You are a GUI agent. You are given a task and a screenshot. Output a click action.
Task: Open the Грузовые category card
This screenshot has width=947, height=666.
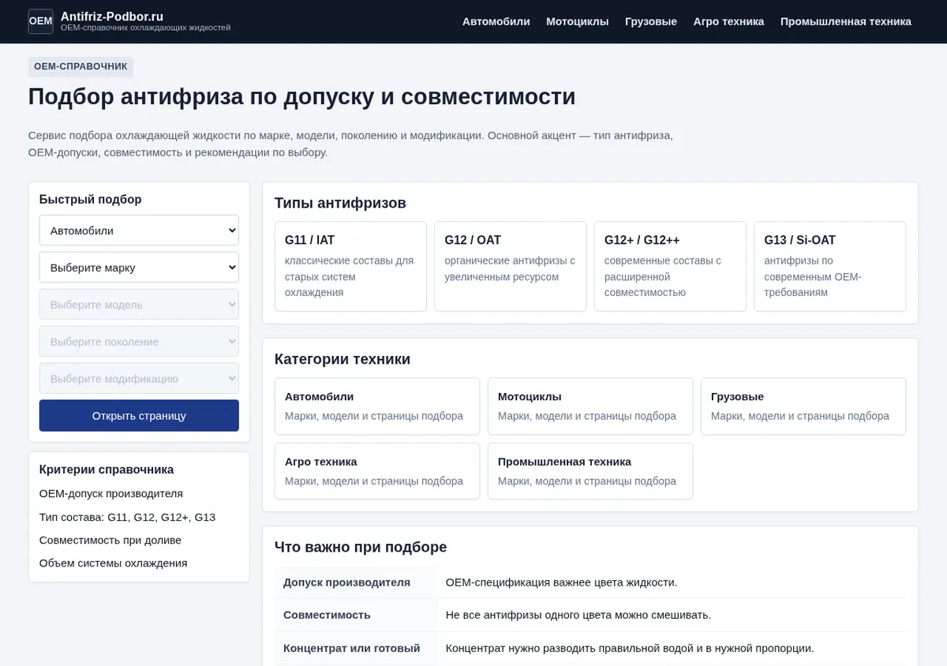(x=803, y=406)
